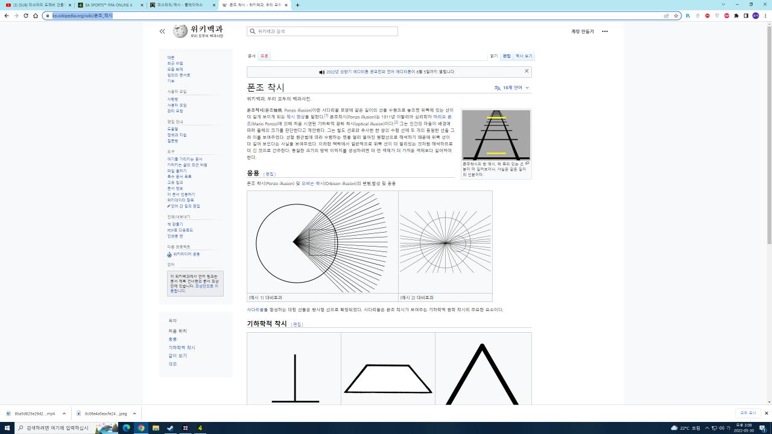Open the Chrome profile avatar

756,16
